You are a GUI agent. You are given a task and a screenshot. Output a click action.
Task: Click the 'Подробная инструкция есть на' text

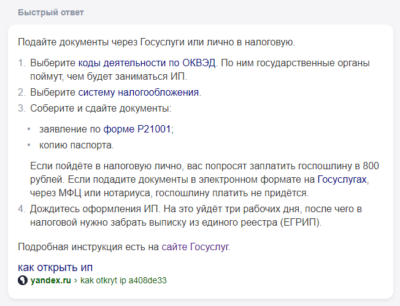[x=88, y=247]
